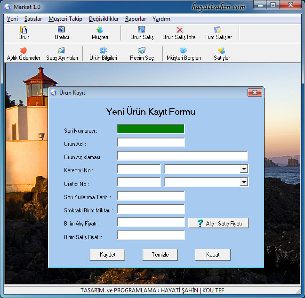
Task: Click the Müşteri toolbar icon
Action: coord(100,30)
